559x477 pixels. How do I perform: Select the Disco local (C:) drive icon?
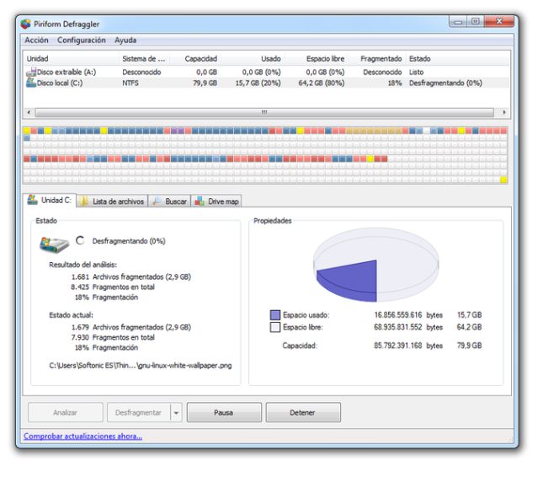(x=30, y=83)
